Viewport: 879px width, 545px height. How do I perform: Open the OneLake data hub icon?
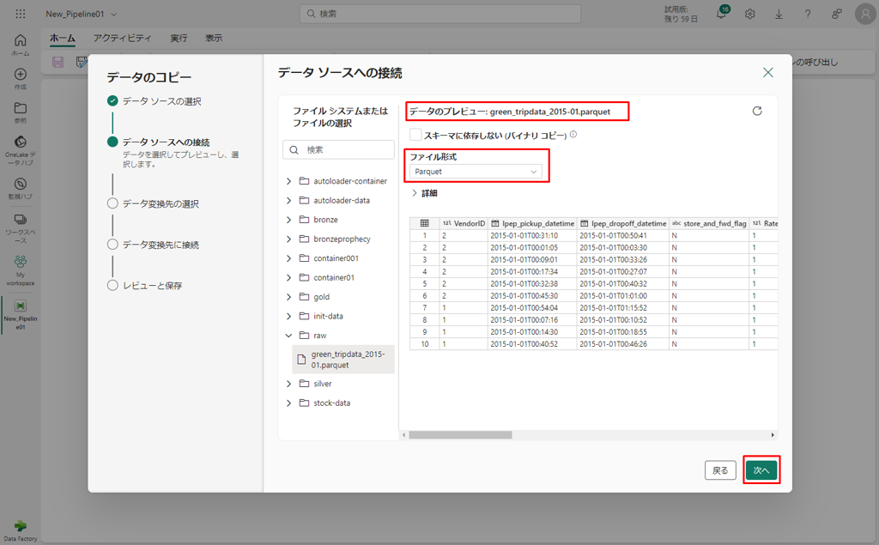point(21,150)
